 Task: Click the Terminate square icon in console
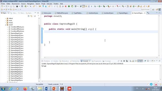(x=121, y=61)
